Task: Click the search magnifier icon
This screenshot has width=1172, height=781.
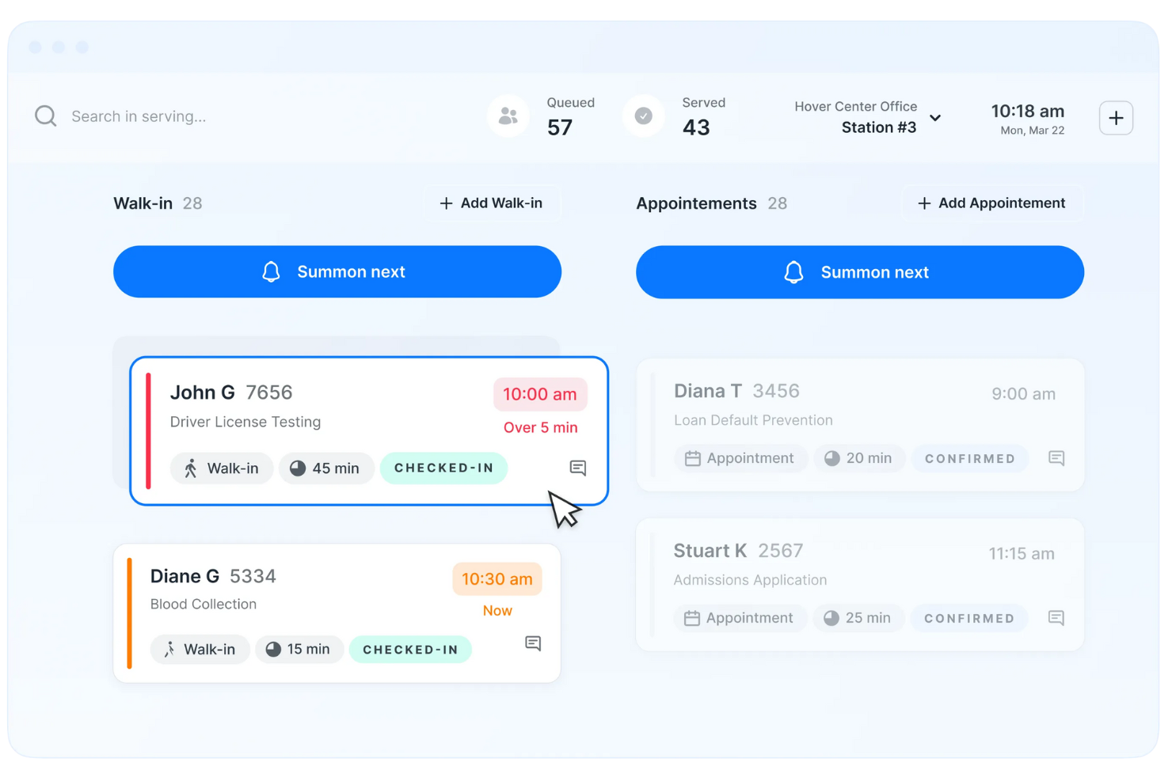Action: pos(45,116)
